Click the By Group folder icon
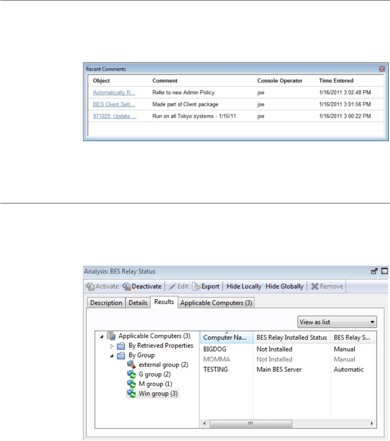The height and width of the screenshot is (441, 390). tap(121, 356)
